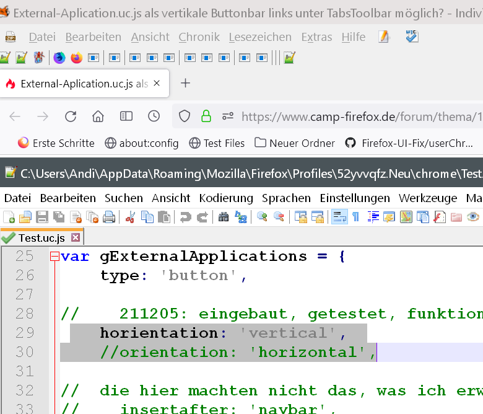This screenshot has height=414, width=483.
Task: Collapse the gExternalApplications code block
Action: pos(54,257)
